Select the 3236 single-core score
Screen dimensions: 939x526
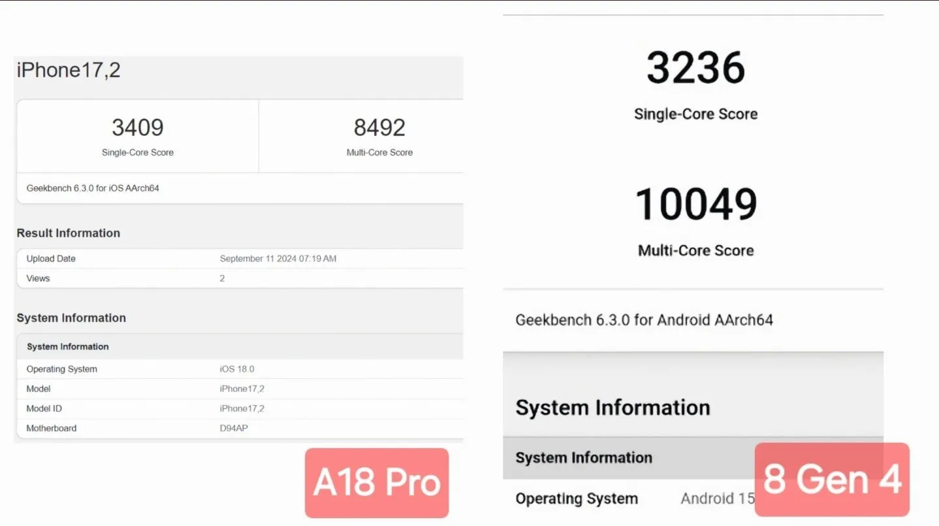pos(696,67)
